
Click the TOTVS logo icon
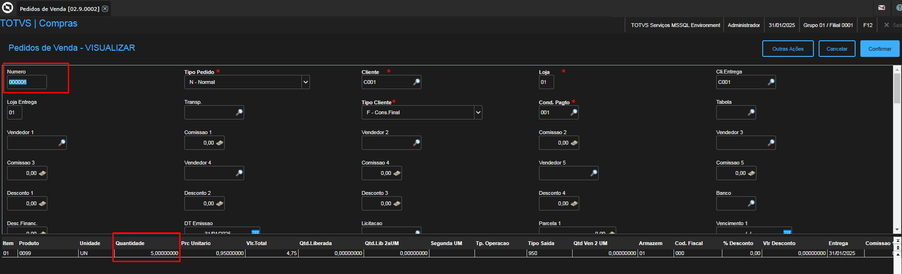(8, 8)
